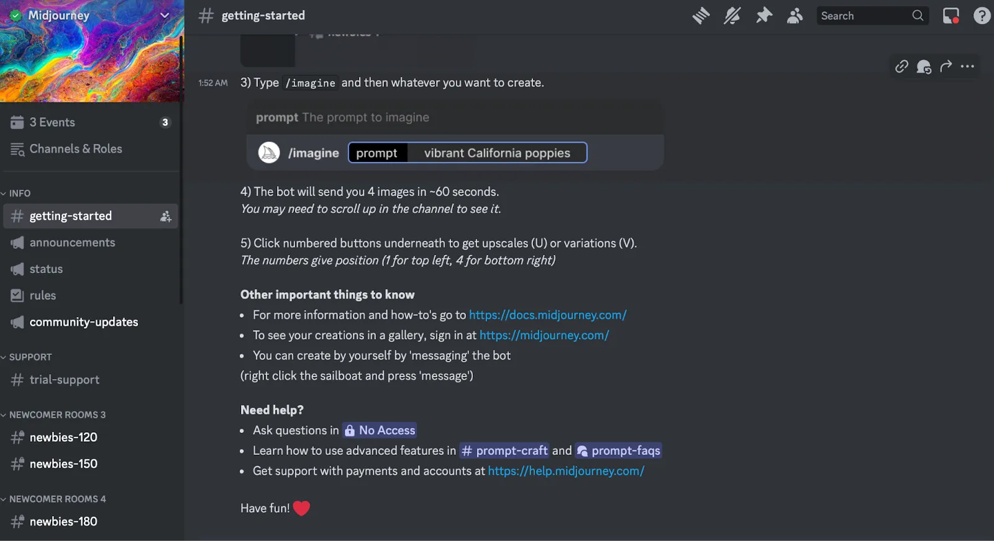Toggle the member list icon

click(x=795, y=16)
